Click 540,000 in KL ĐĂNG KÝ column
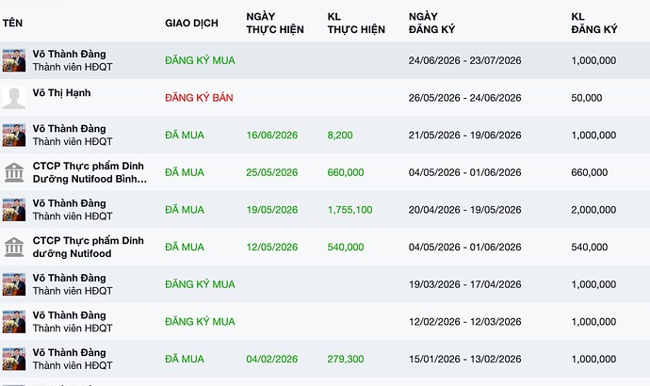Screen dimensions: 650x386 coord(589,247)
